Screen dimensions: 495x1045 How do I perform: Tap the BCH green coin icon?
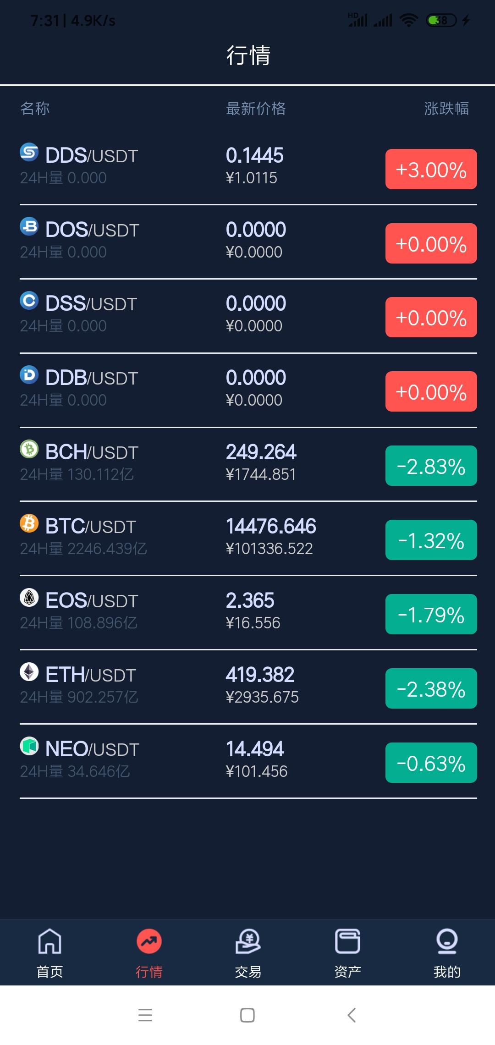(29, 449)
